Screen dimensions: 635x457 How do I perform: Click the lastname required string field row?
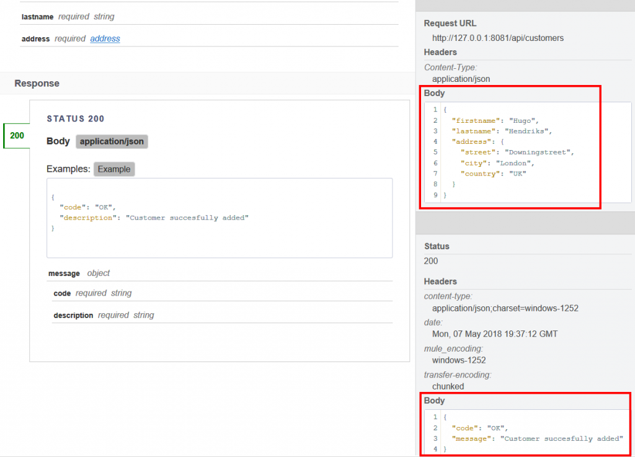coord(68,17)
